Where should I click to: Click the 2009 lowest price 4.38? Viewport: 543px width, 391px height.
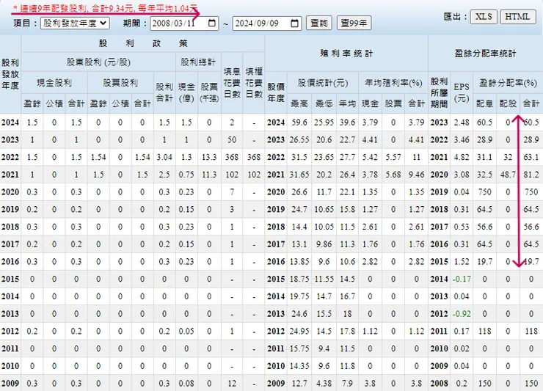click(324, 384)
